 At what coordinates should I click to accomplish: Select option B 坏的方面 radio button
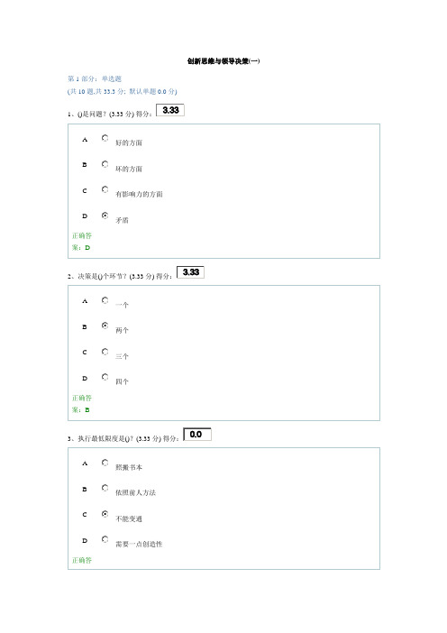tap(105, 164)
